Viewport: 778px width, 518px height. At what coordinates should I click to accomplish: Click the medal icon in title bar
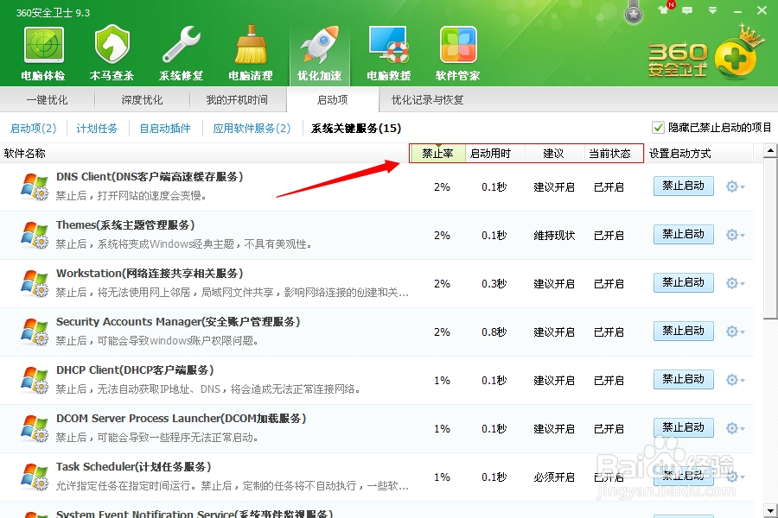634,12
